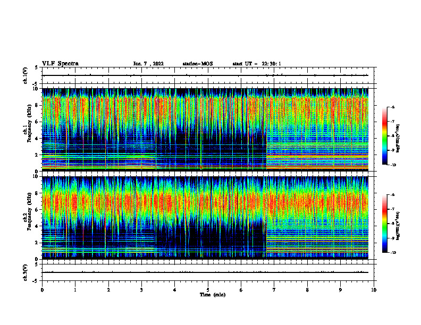The width and height of the screenshot is (421, 325).
Task: Click the ch.3(V) axis label at bottom
Action: coord(26,272)
